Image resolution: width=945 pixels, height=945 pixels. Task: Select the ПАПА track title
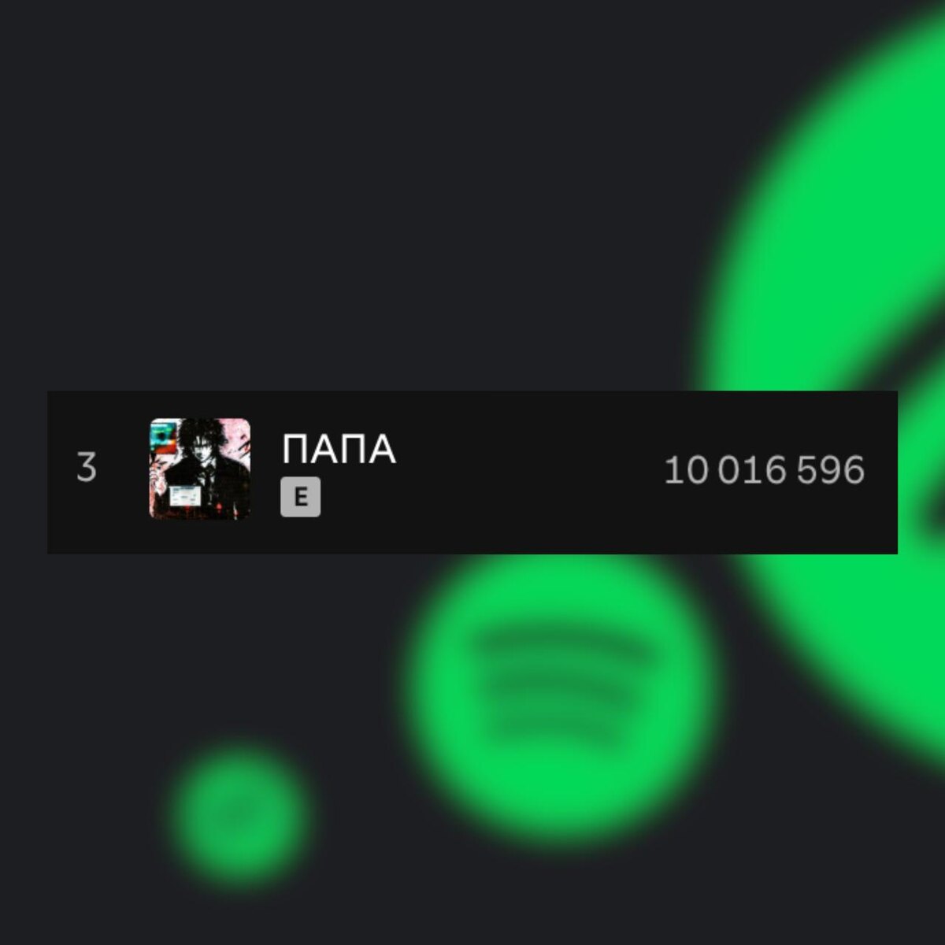[339, 450]
